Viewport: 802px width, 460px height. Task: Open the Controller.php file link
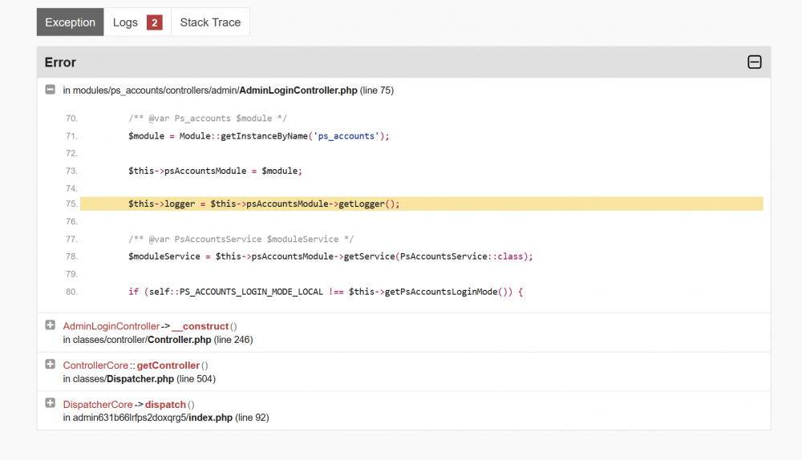pyautogui.click(x=179, y=340)
